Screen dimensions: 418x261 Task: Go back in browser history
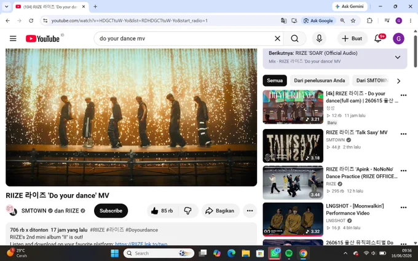(x=8, y=20)
